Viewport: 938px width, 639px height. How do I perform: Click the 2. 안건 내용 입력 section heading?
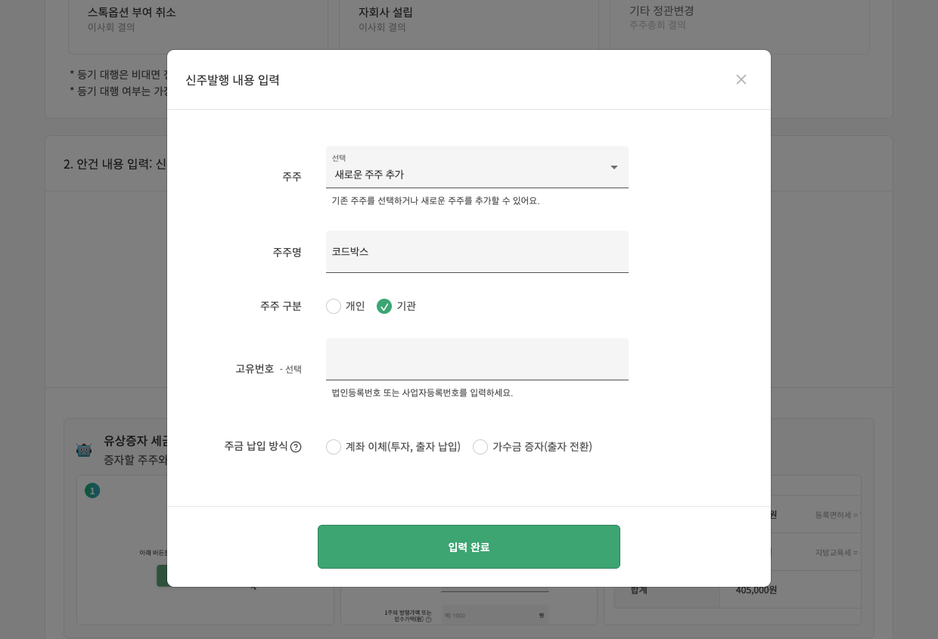point(113,163)
